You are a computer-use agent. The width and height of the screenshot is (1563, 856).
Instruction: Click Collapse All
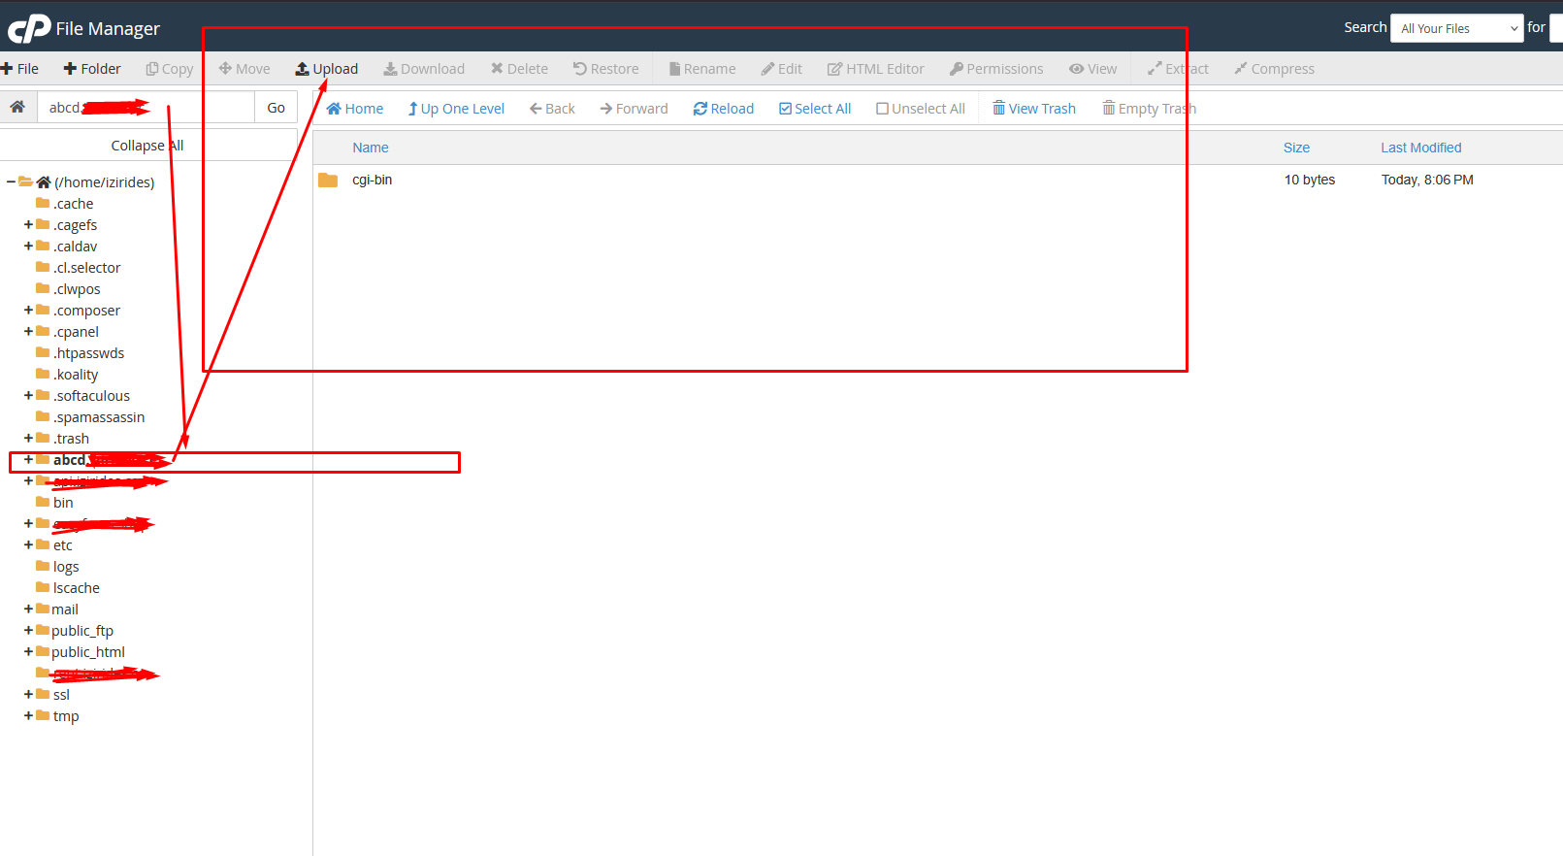click(x=147, y=146)
